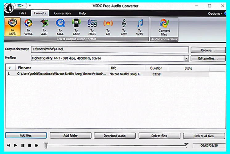Open the Files ribbon tab
Viewport: 230px width, 154px height.
click(23, 13)
